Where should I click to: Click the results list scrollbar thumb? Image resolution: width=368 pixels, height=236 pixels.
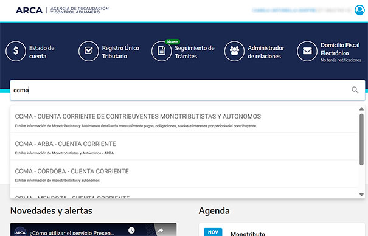coord(361,139)
